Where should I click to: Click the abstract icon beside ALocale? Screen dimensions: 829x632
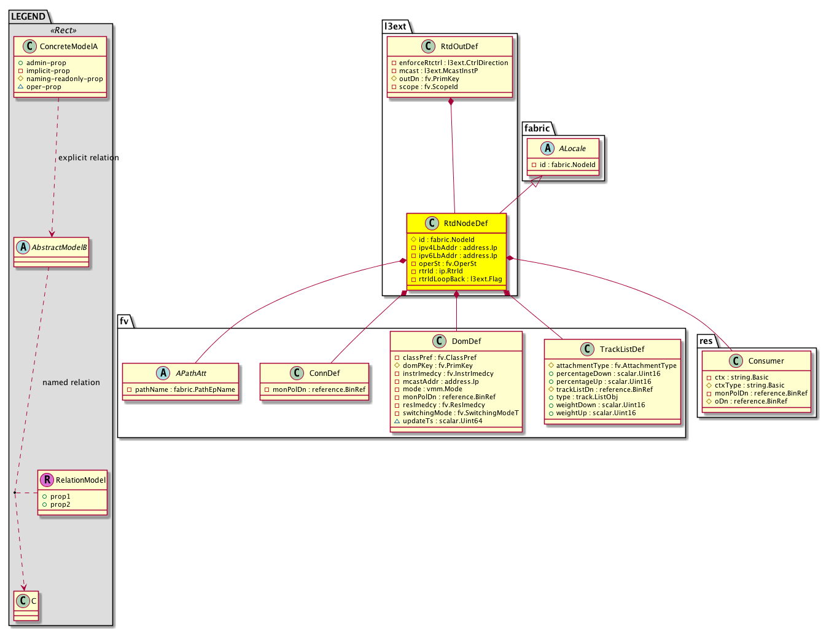tap(547, 149)
